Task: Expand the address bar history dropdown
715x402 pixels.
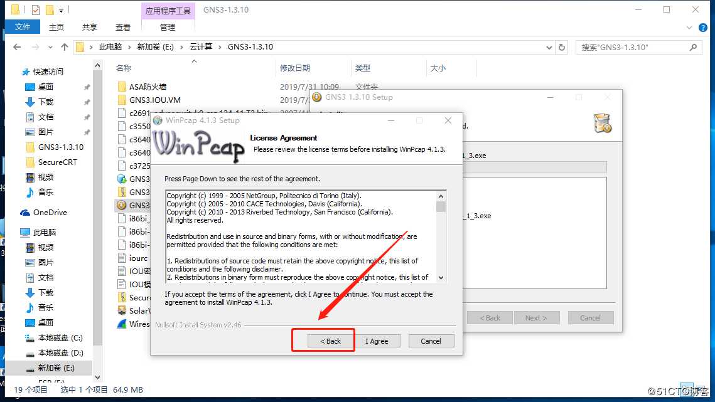Action: tap(549, 48)
